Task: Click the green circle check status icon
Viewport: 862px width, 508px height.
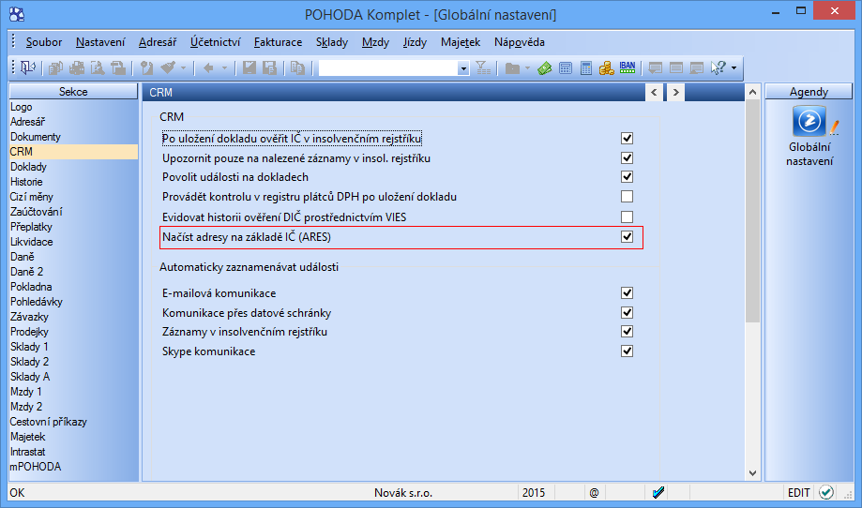Action: 826,492
